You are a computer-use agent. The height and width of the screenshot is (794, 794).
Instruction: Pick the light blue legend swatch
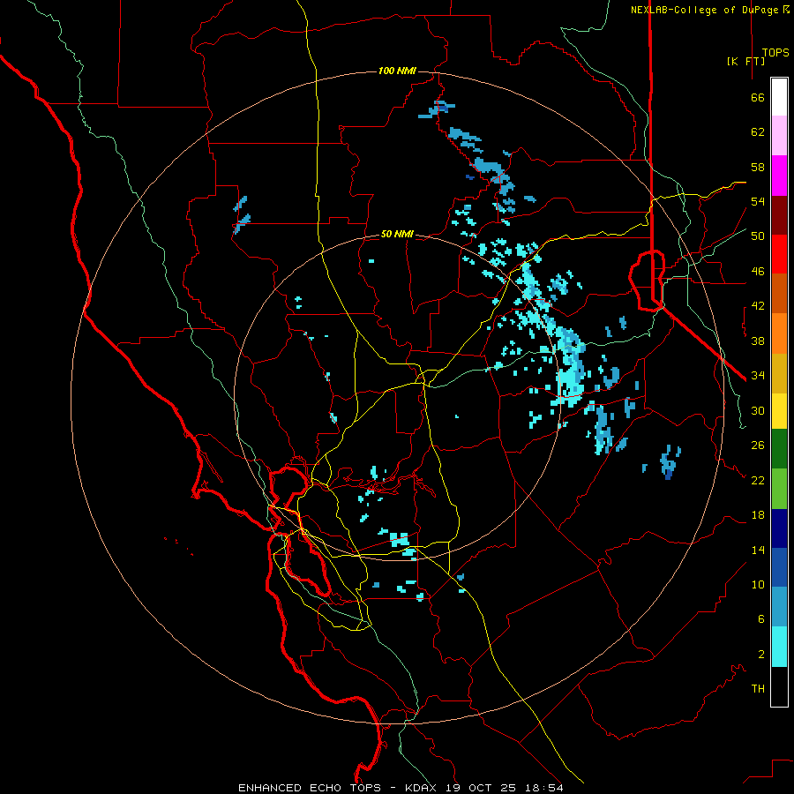779,607
